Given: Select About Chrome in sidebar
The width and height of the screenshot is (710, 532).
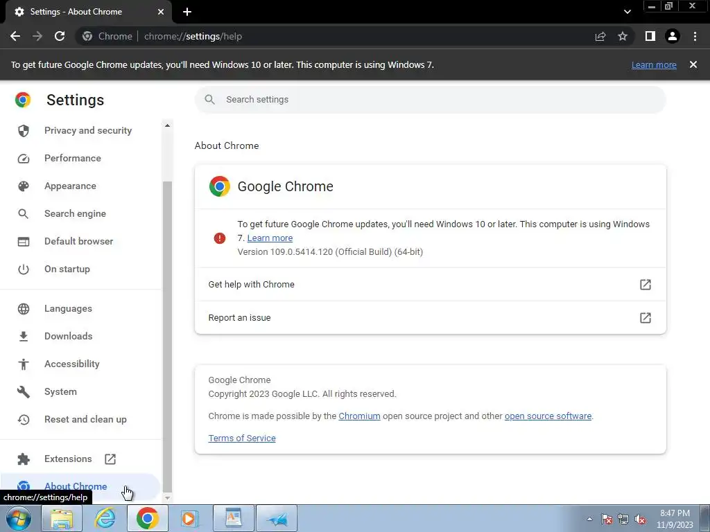Looking at the screenshot, I should click(x=80, y=487).
